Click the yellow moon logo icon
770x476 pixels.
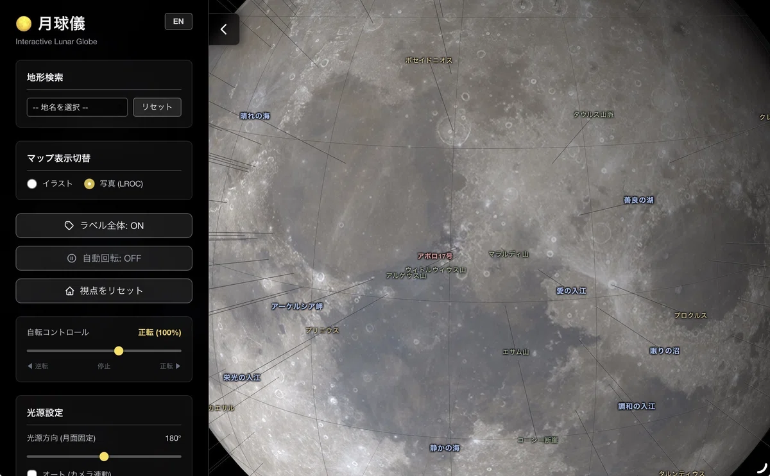click(x=24, y=24)
